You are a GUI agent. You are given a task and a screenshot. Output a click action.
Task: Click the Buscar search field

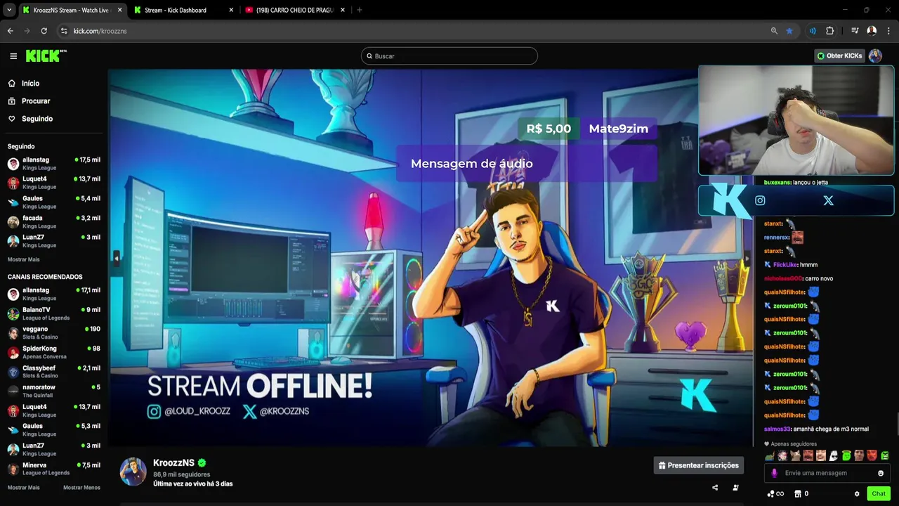(x=449, y=56)
